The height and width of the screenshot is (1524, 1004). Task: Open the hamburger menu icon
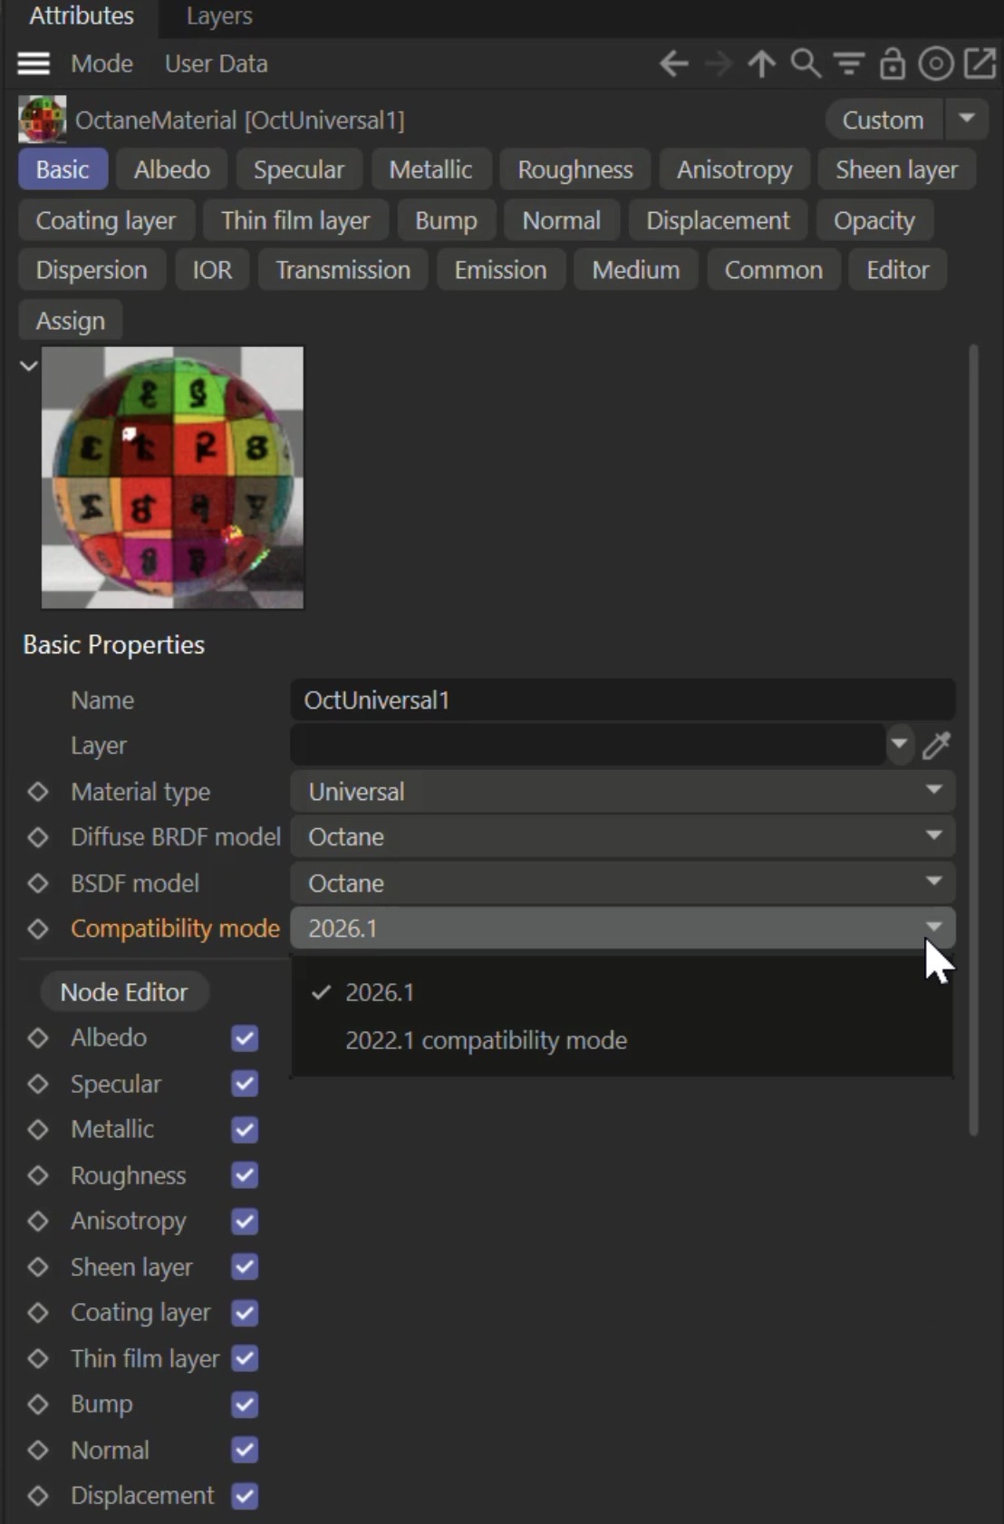tap(34, 64)
